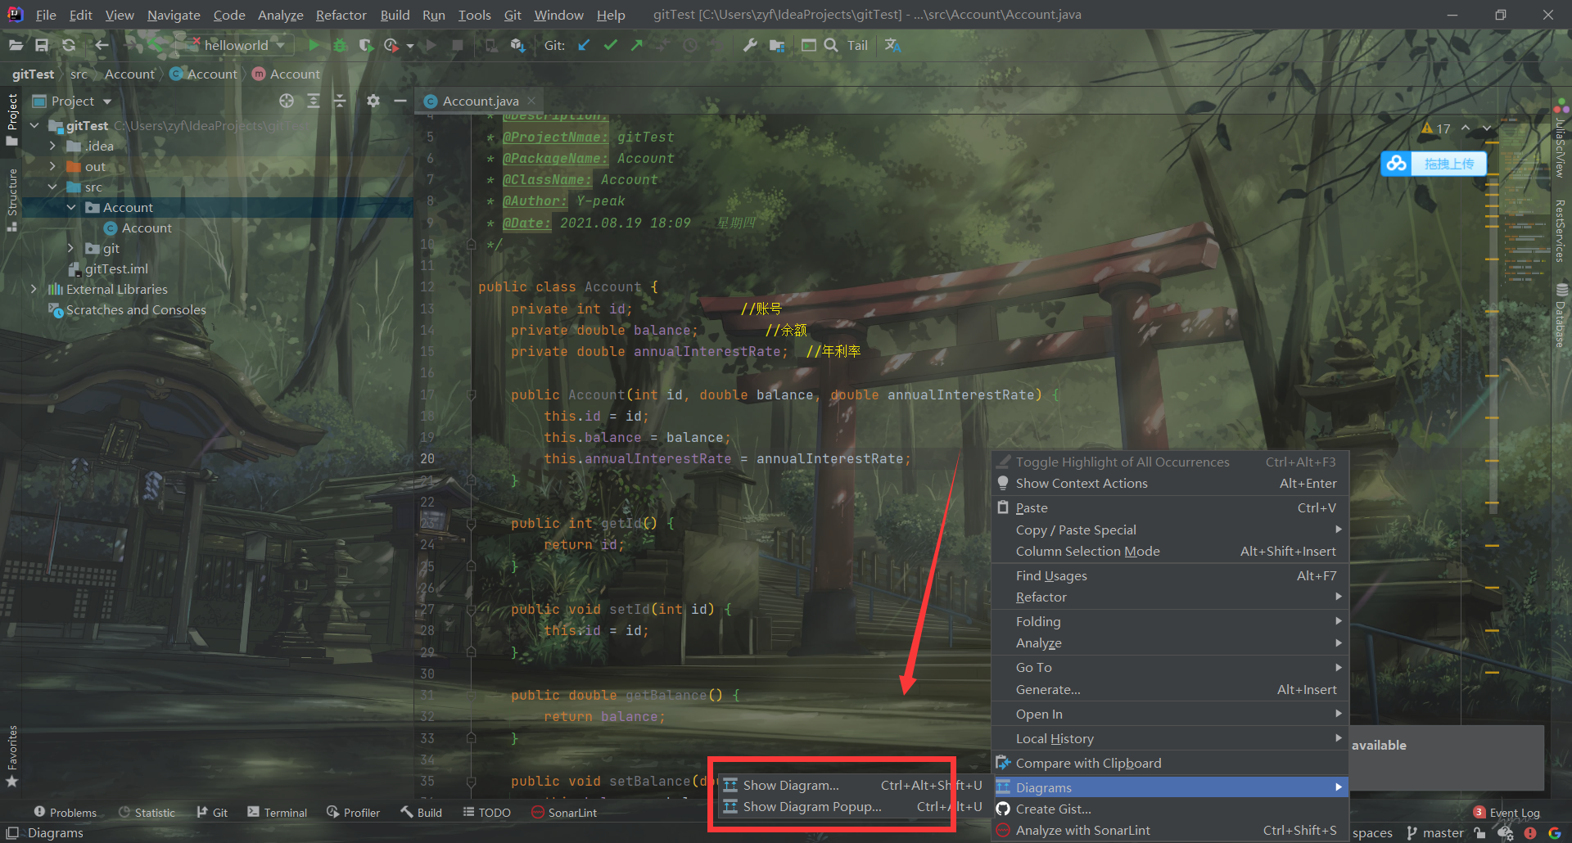Collapse the gitTest root tree node

(x=34, y=125)
